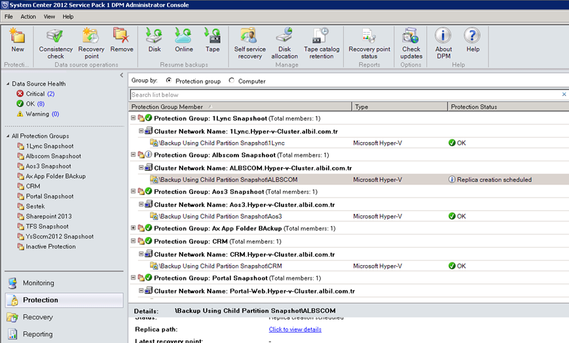The width and height of the screenshot is (569, 343).
Task: Expand Protection Group Ax App Folder BAckup
Action: [x=133, y=228]
